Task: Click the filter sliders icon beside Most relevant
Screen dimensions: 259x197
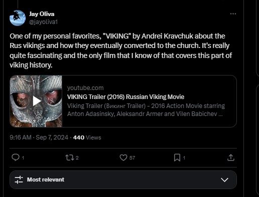Action: pos(19,179)
